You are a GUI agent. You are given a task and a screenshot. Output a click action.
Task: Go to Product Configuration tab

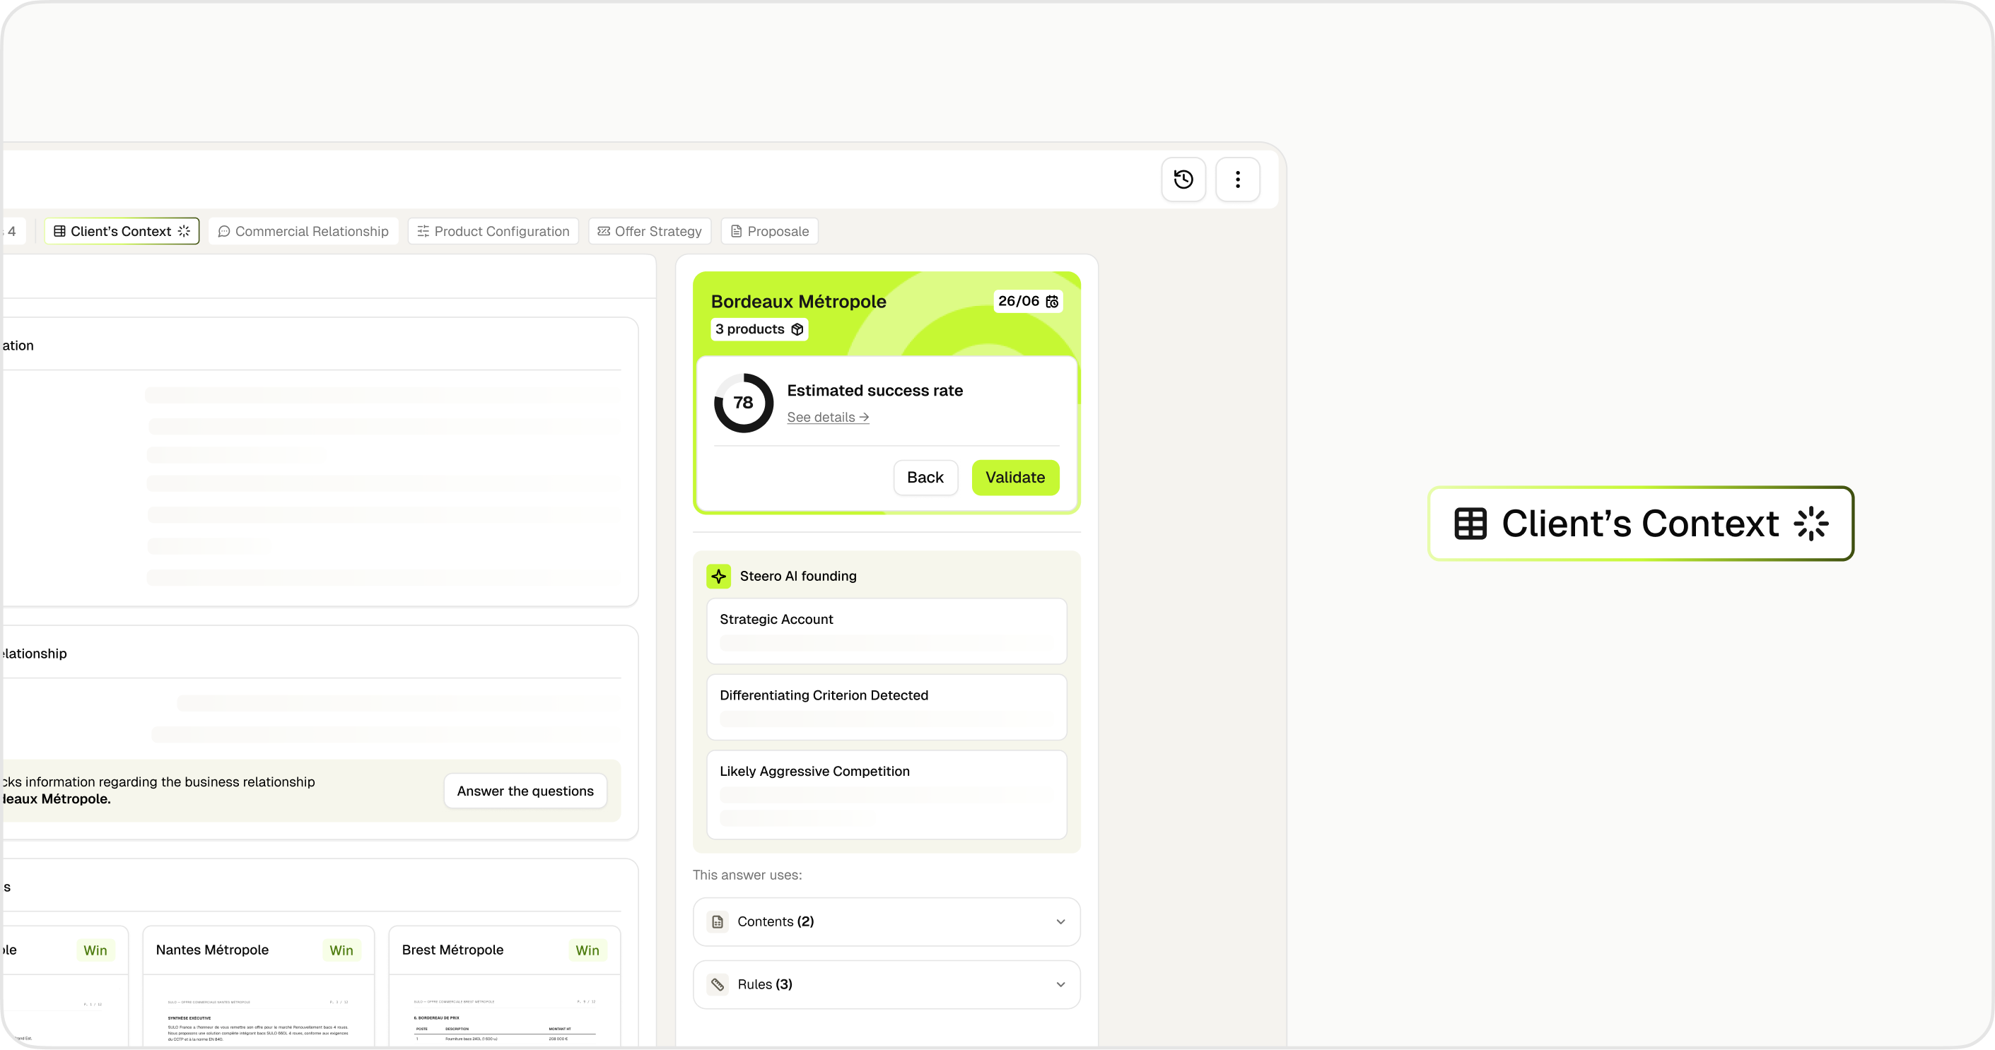(493, 231)
